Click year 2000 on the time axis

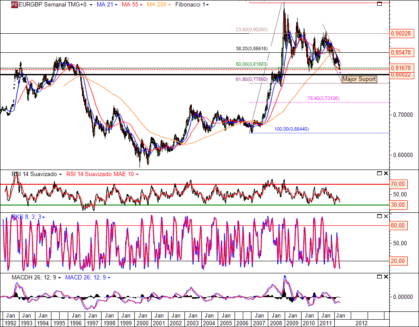[143, 323]
